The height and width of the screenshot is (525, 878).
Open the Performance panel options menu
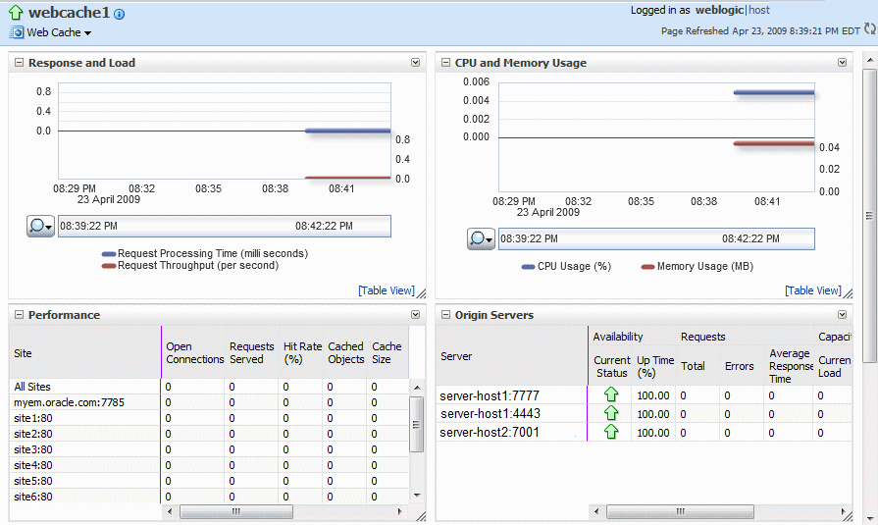point(416,315)
